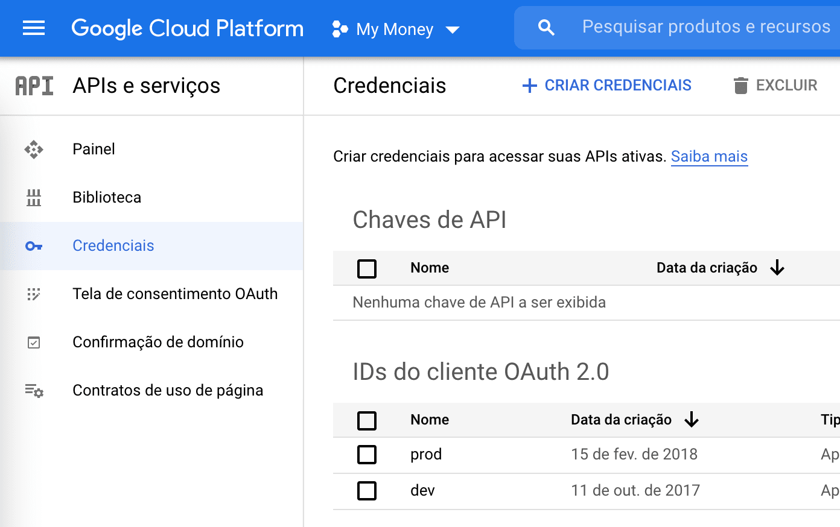Click the trash can delete icon
Image resolution: width=840 pixels, height=527 pixels.
click(x=740, y=86)
